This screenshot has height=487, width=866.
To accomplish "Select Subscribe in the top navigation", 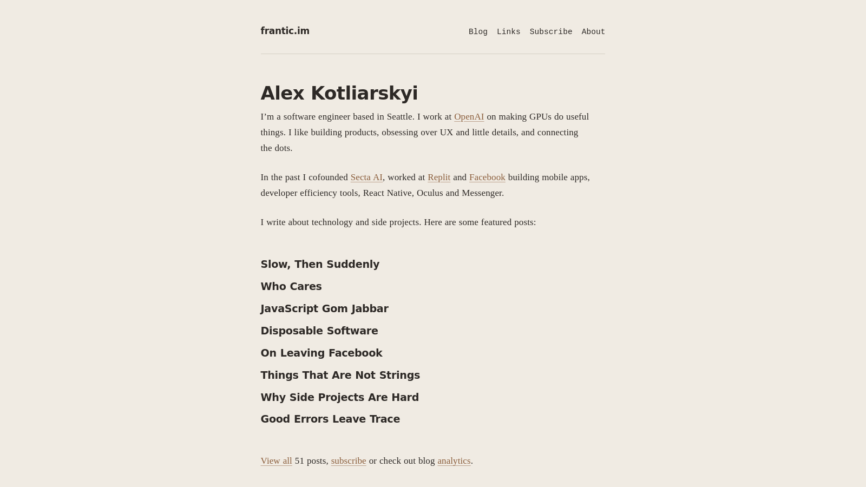I will tap(550, 32).
